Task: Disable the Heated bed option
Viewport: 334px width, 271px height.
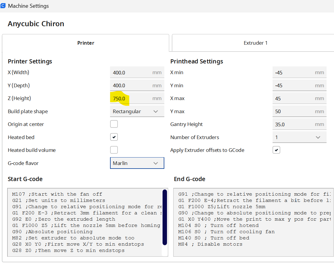Action: 114,137
